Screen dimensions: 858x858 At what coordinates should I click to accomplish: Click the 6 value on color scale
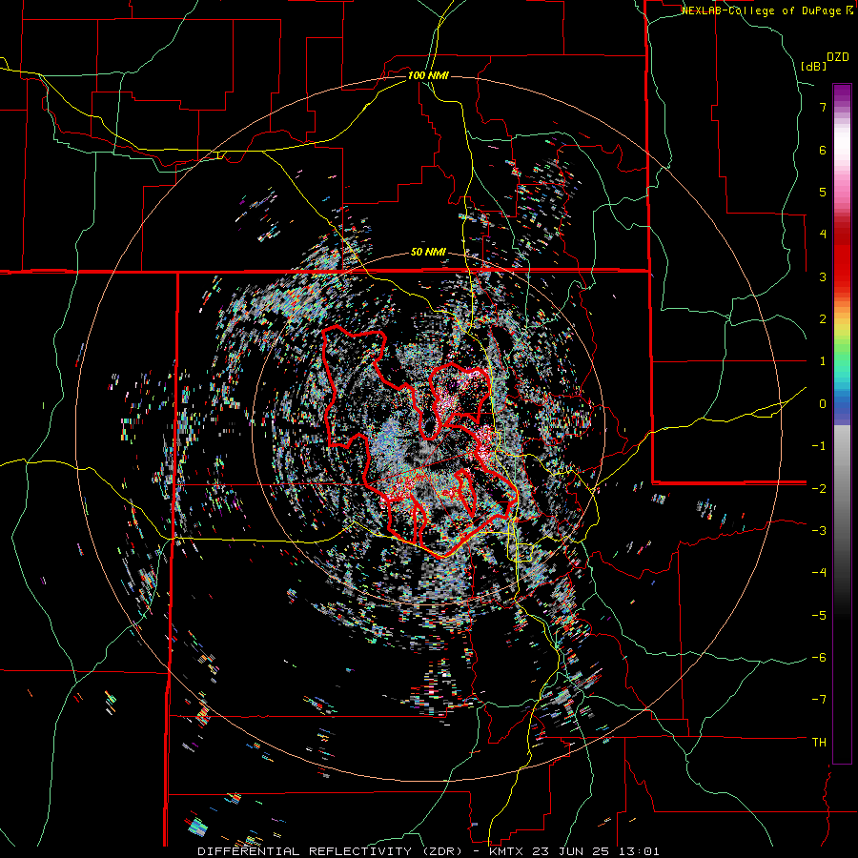coord(823,150)
